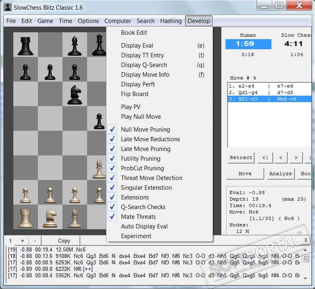The image size is (315, 289).
Task: Select the white bishop on d3
Action: pos(99,169)
